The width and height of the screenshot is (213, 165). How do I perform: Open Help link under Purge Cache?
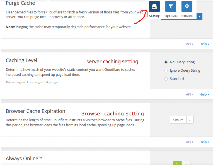(x=204, y=44)
